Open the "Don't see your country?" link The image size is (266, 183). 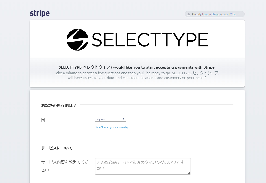coord(112,127)
